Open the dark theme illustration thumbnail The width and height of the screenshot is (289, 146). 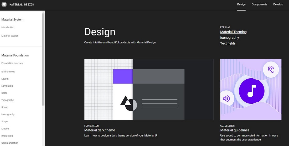[149, 89]
